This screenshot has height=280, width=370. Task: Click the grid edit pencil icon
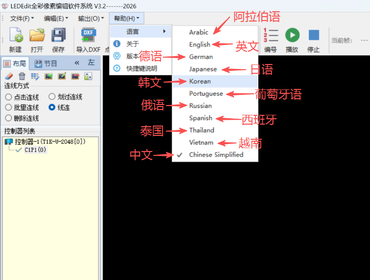[x=35, y=76]
